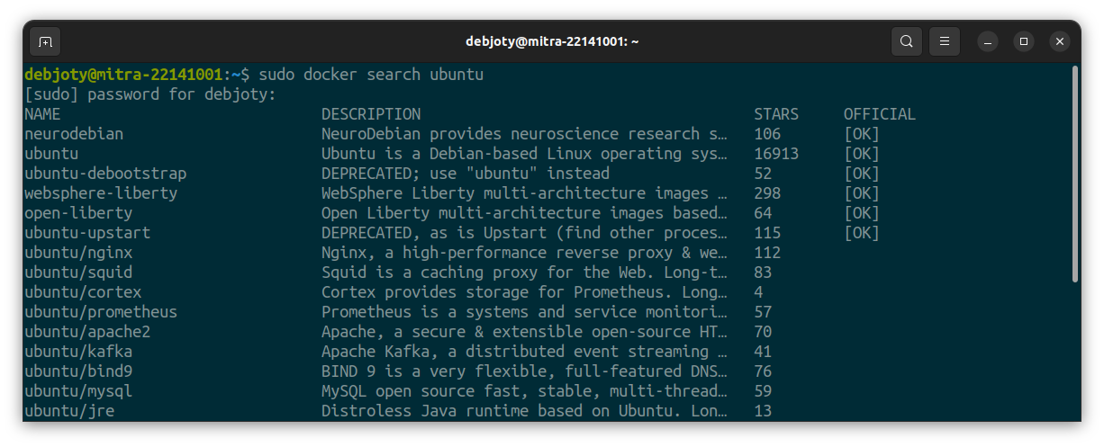The width and height of the screenshot is (1104, 447).
Task: Click the description 'DEPRECATED; use "ubuntu" instead'
Action: tap(466, 174)
